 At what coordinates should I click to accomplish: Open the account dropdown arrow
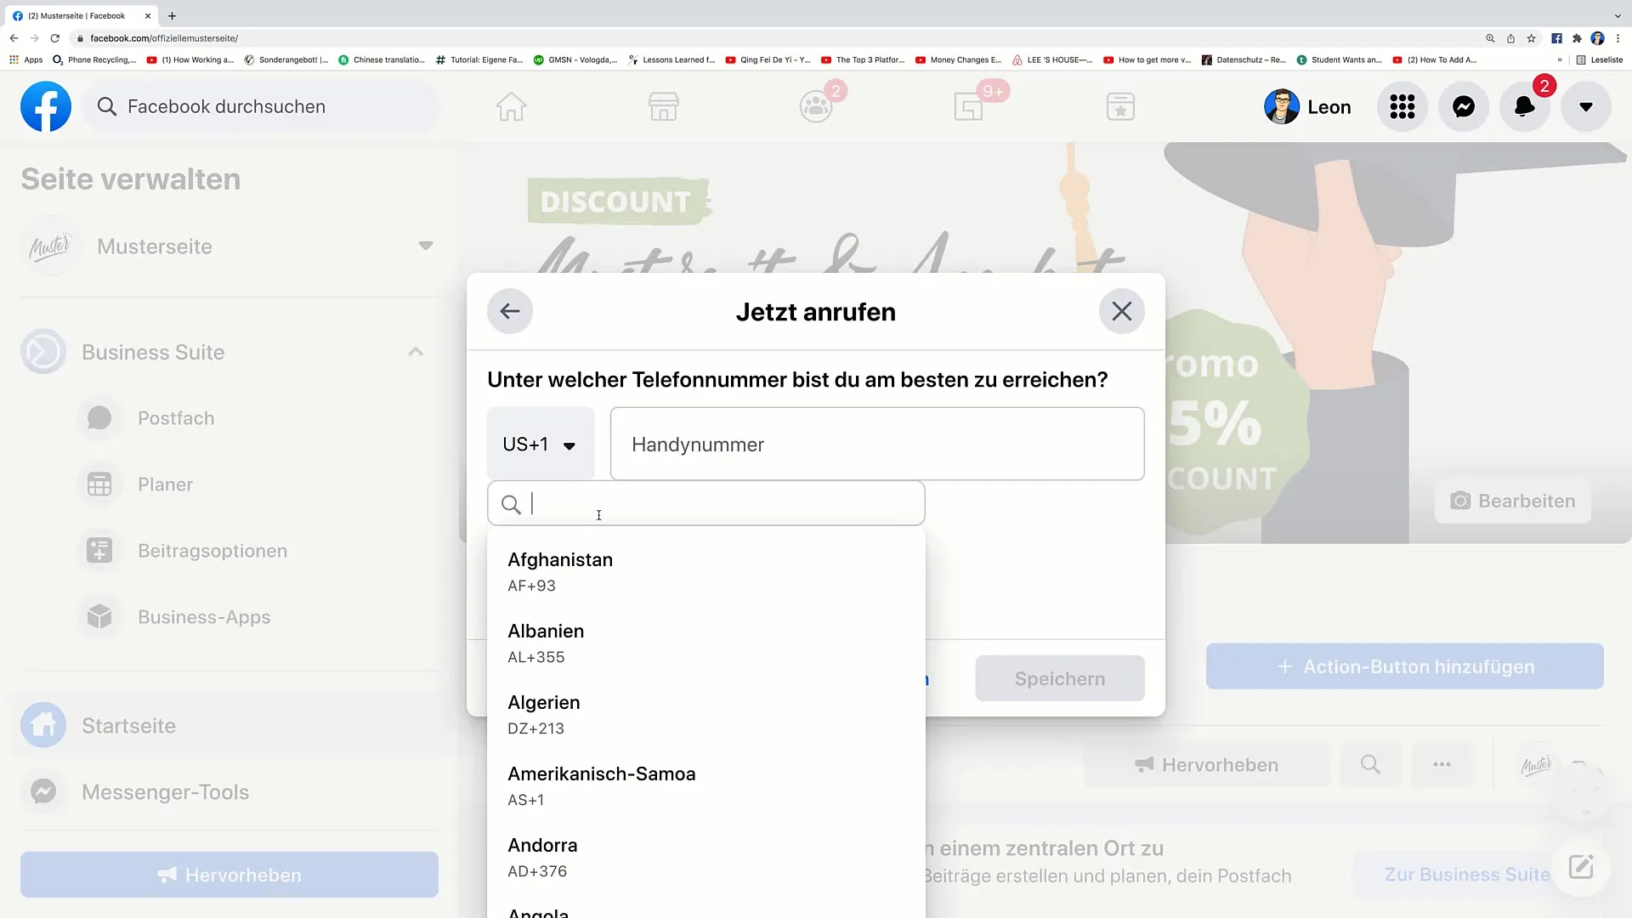(x=1585, y=106)
